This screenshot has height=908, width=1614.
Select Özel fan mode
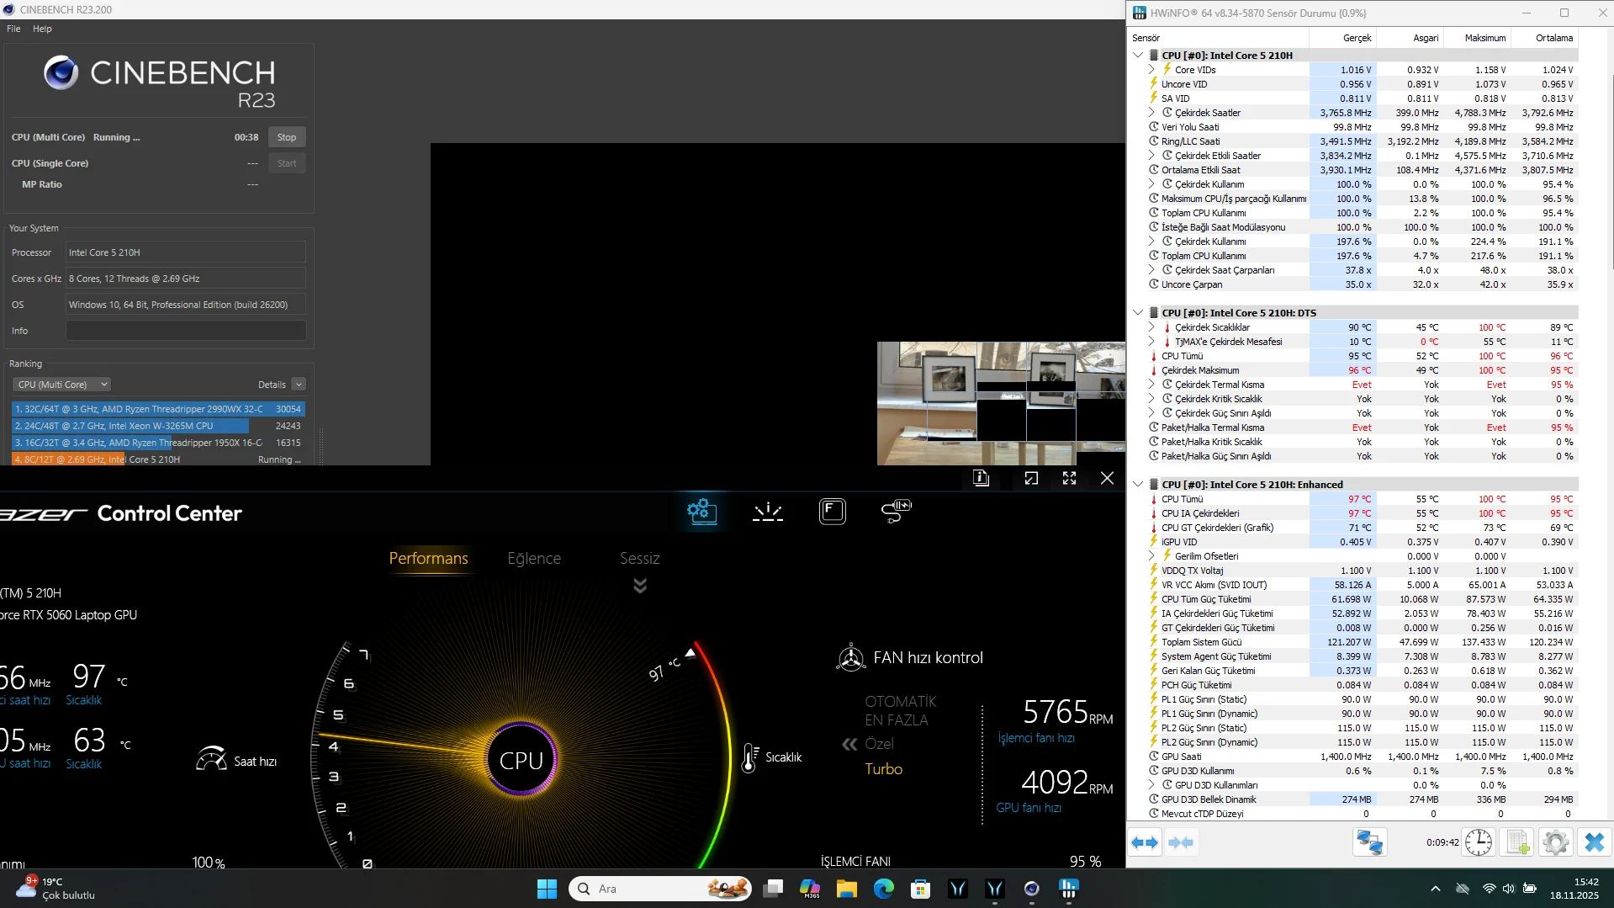(x=879, y=744)
